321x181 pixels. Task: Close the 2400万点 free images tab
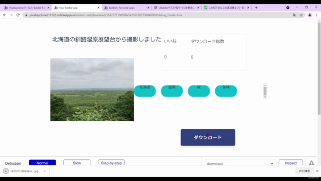[x=248, y=8]
